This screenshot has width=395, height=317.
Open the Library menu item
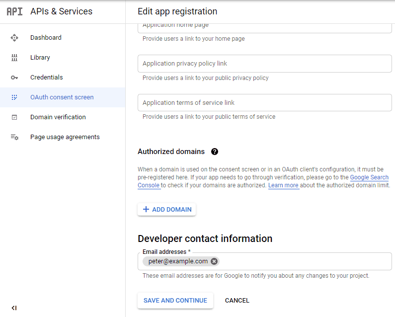pyautogui.click(x=63, y=58)
